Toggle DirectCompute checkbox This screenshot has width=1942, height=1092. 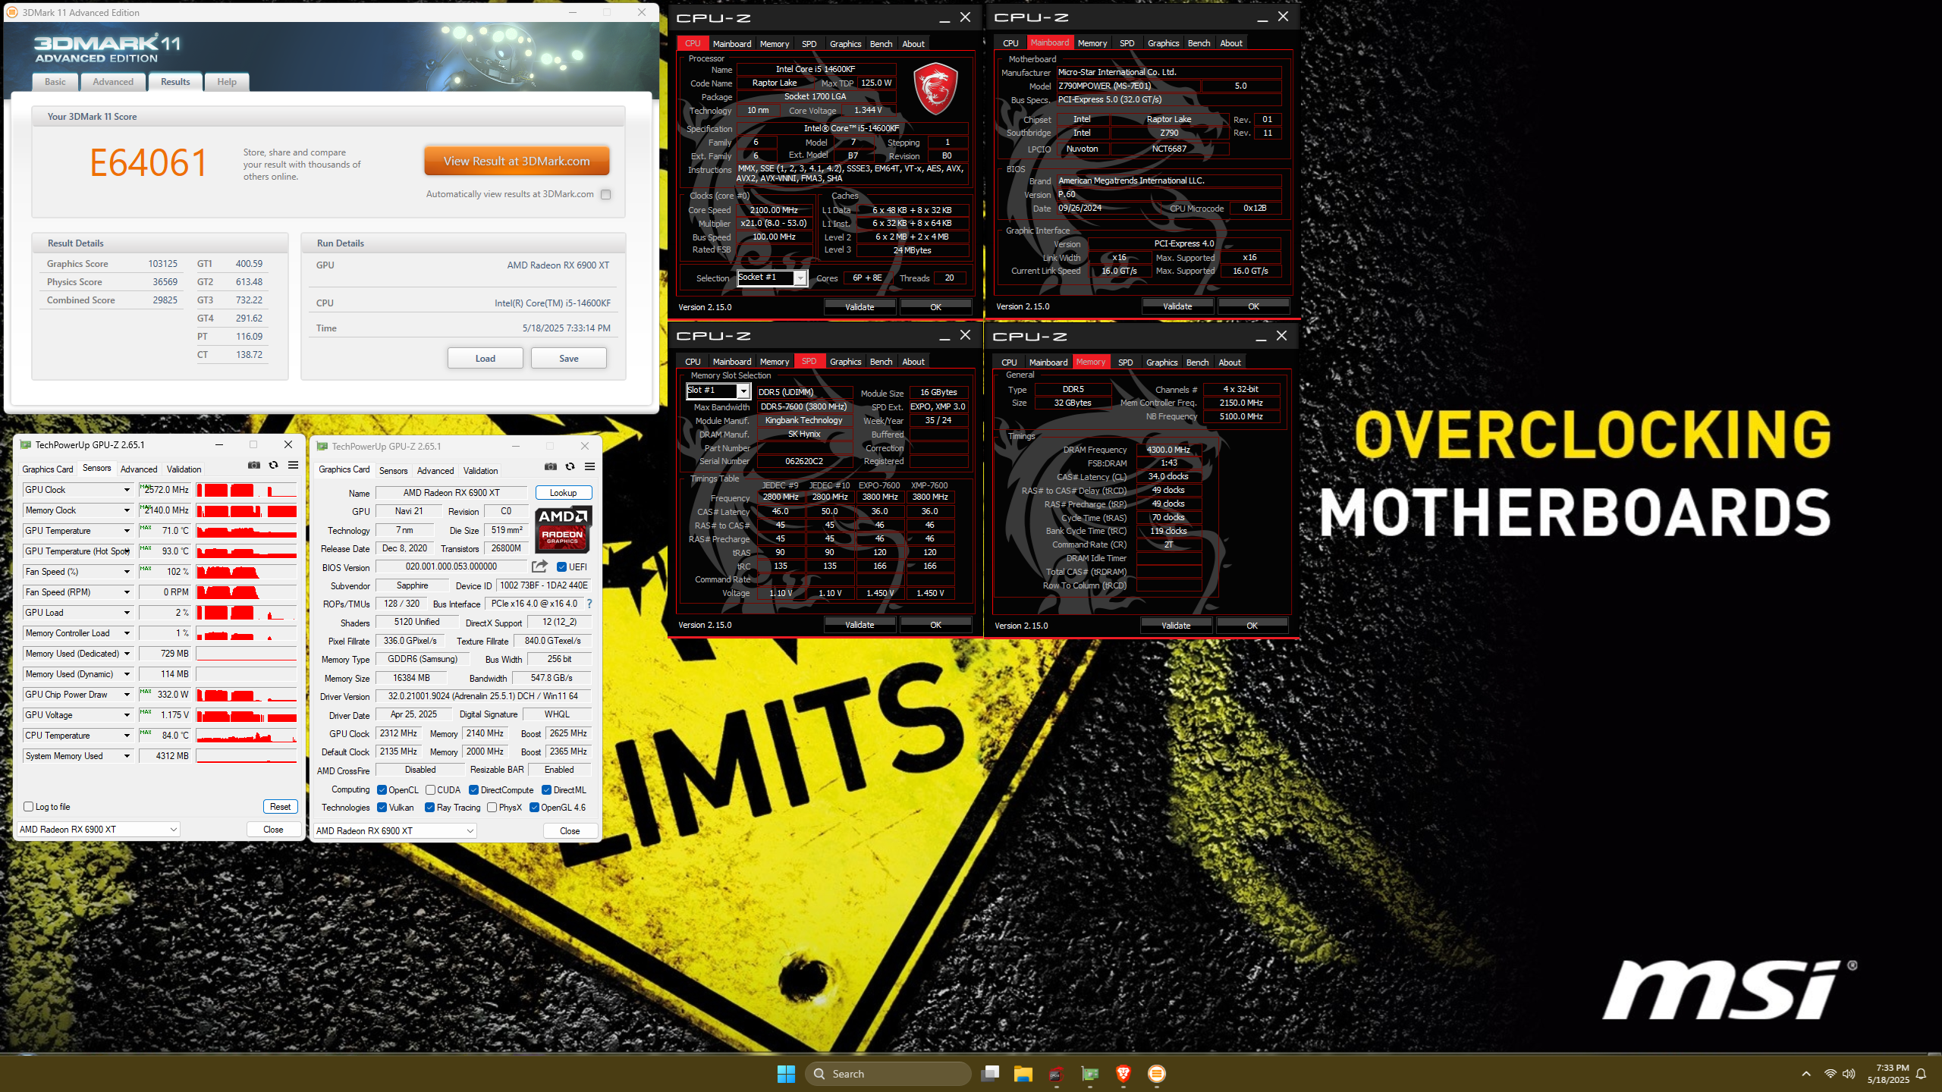coord(473,790)
